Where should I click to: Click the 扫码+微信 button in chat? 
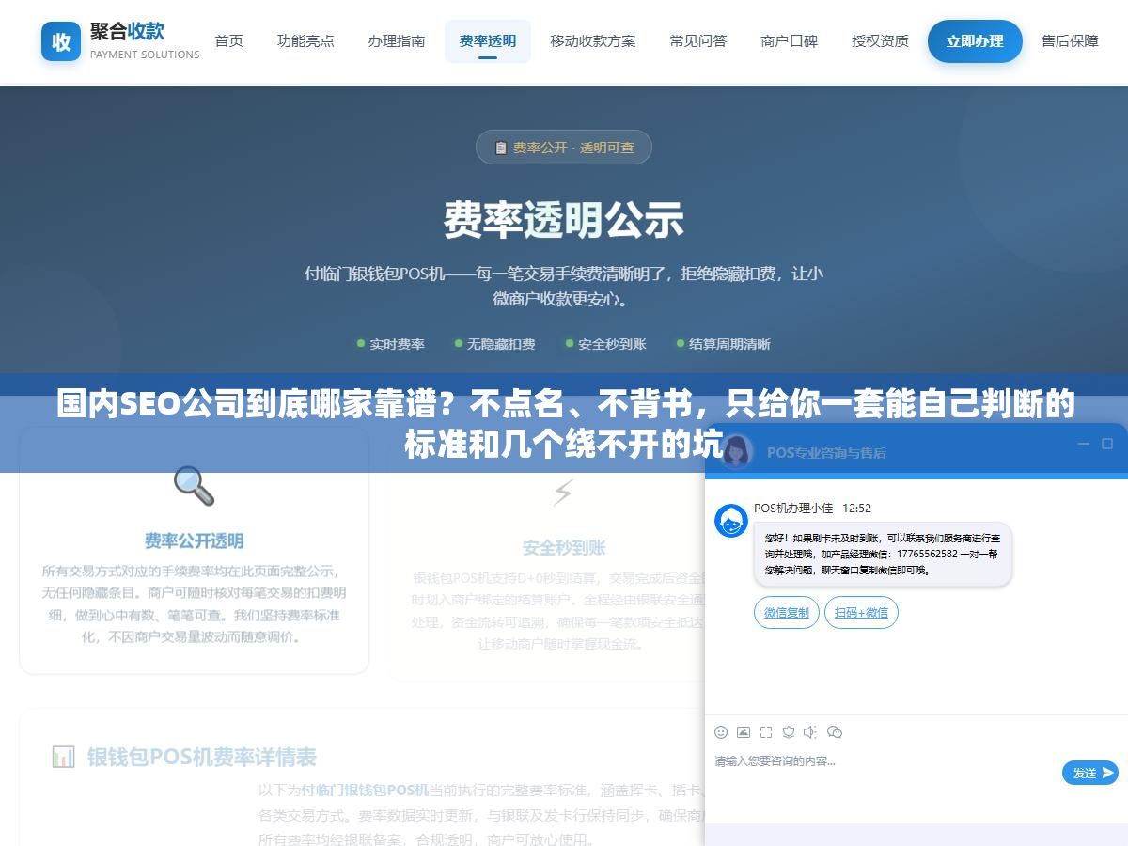(x=862, y=613)
